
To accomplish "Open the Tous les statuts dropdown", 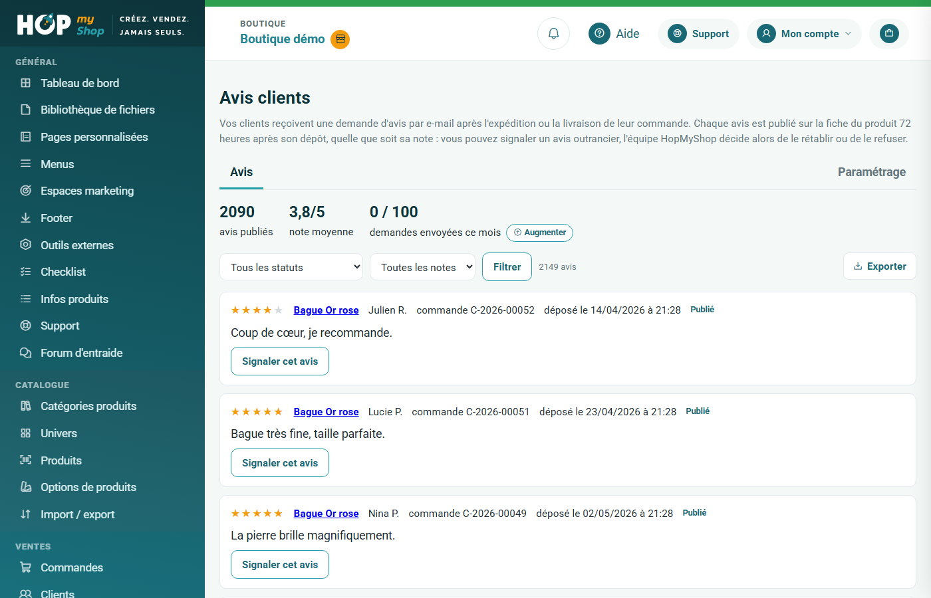I will tap(291, 267).
